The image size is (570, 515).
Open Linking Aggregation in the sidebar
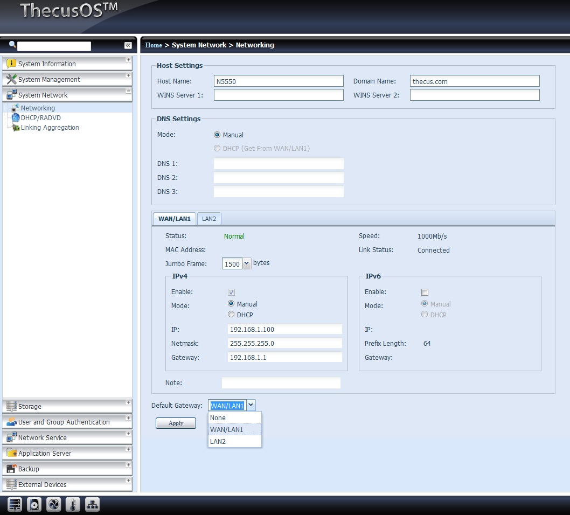tap(50, 128)
